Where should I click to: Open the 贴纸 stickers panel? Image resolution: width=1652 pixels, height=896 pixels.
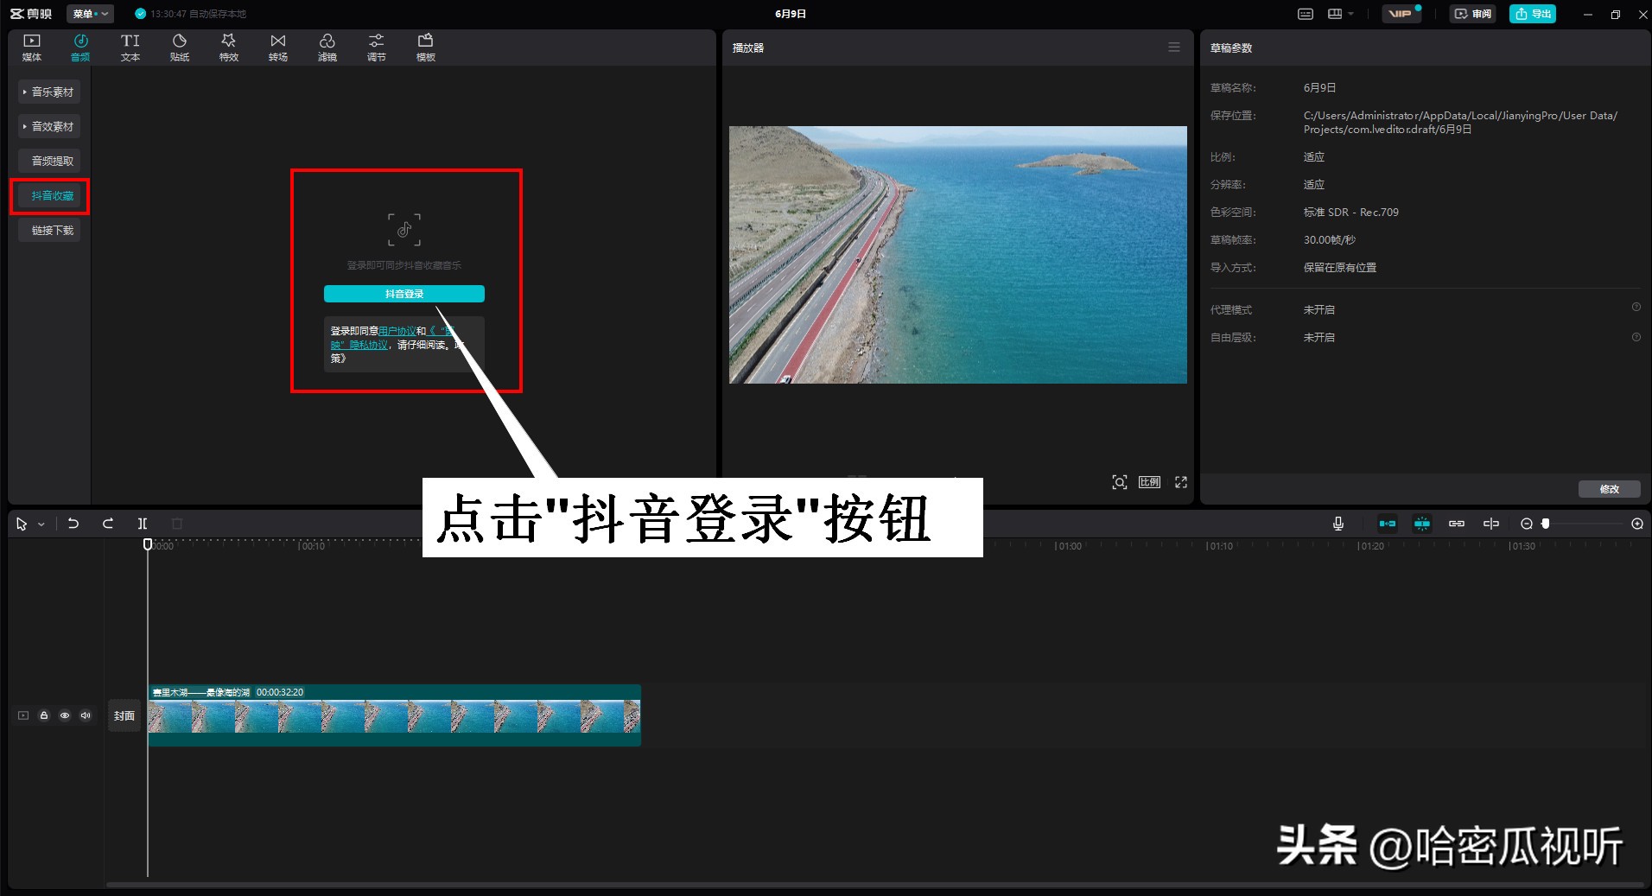[x=180, y=47]
